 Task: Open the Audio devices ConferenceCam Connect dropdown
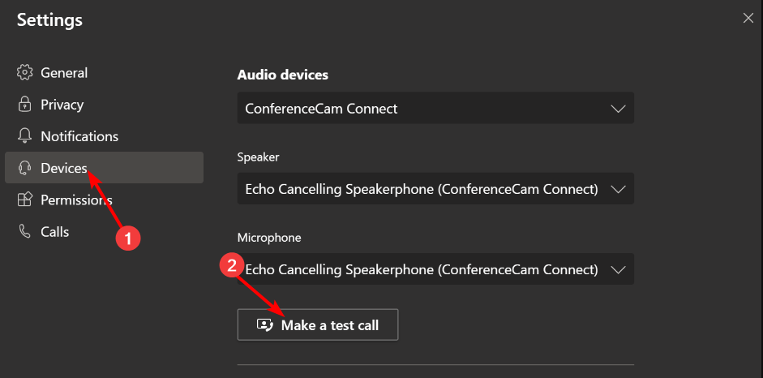pos(435,108)
